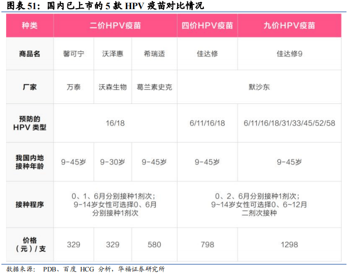
Task: Select manufacturer cell '葛兰素史克'
Action: click(154, 87)
